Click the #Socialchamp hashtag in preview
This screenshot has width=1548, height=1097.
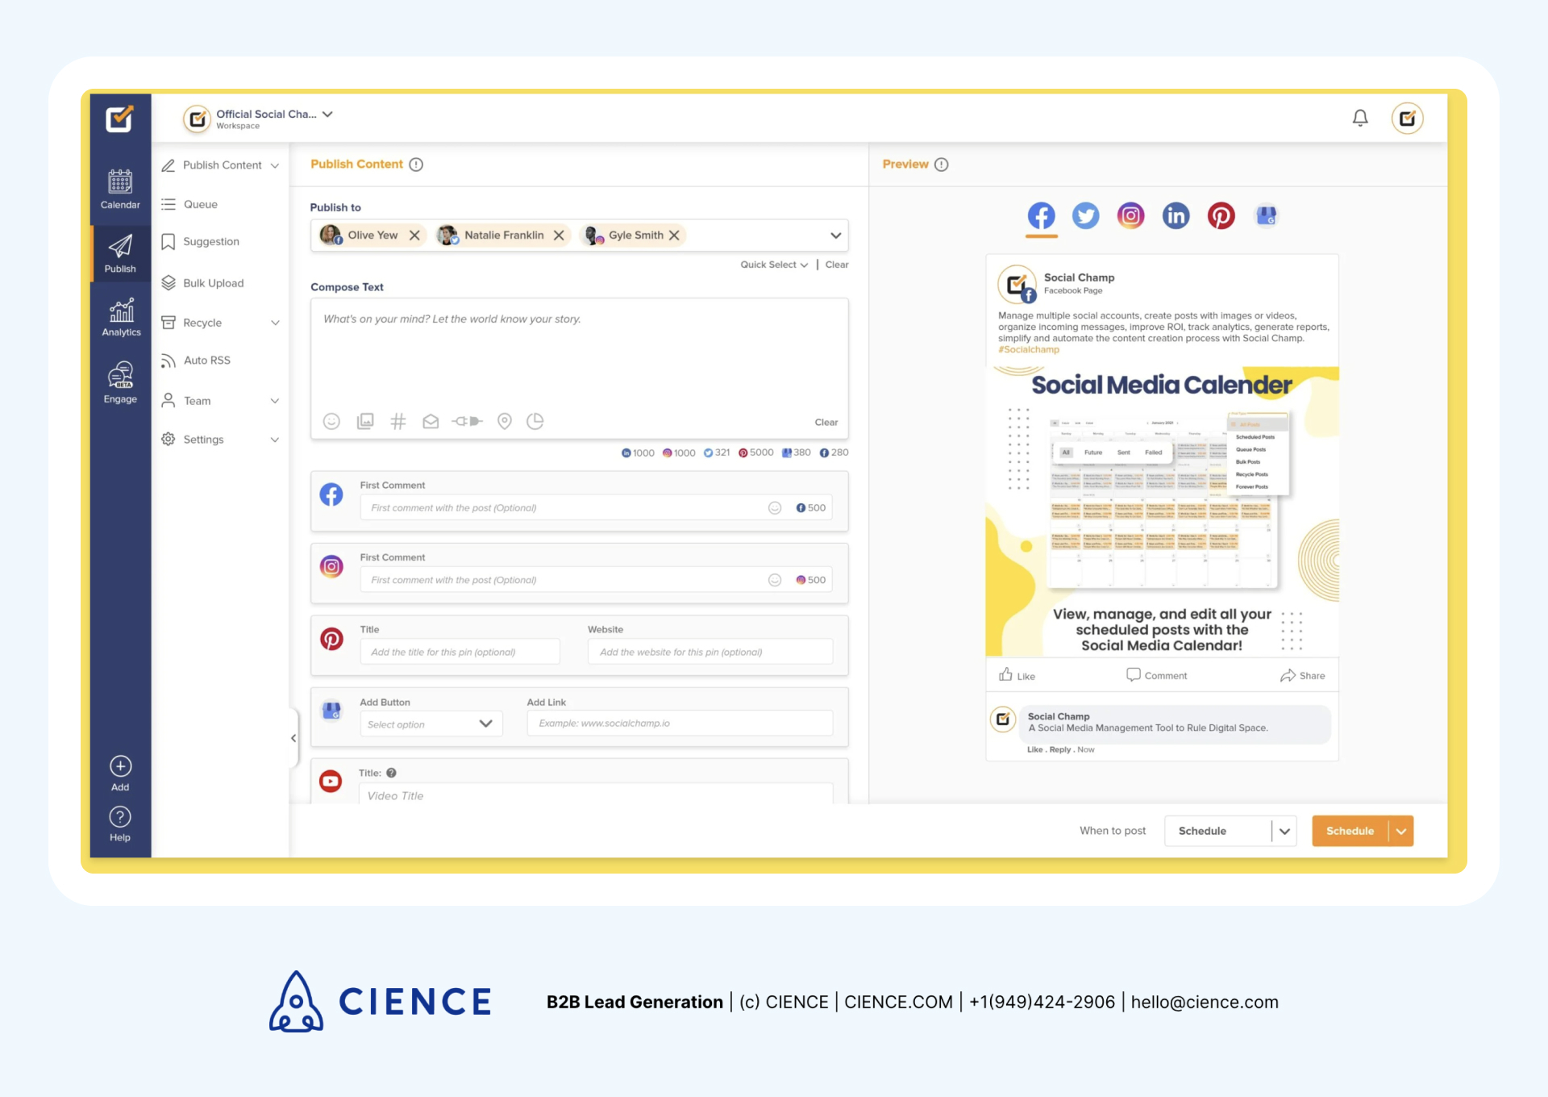(x=1029, y=350)
